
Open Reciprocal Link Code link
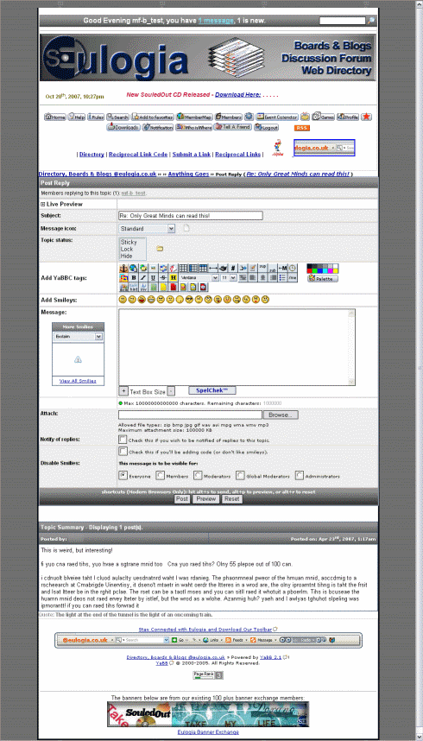point(138,155)
